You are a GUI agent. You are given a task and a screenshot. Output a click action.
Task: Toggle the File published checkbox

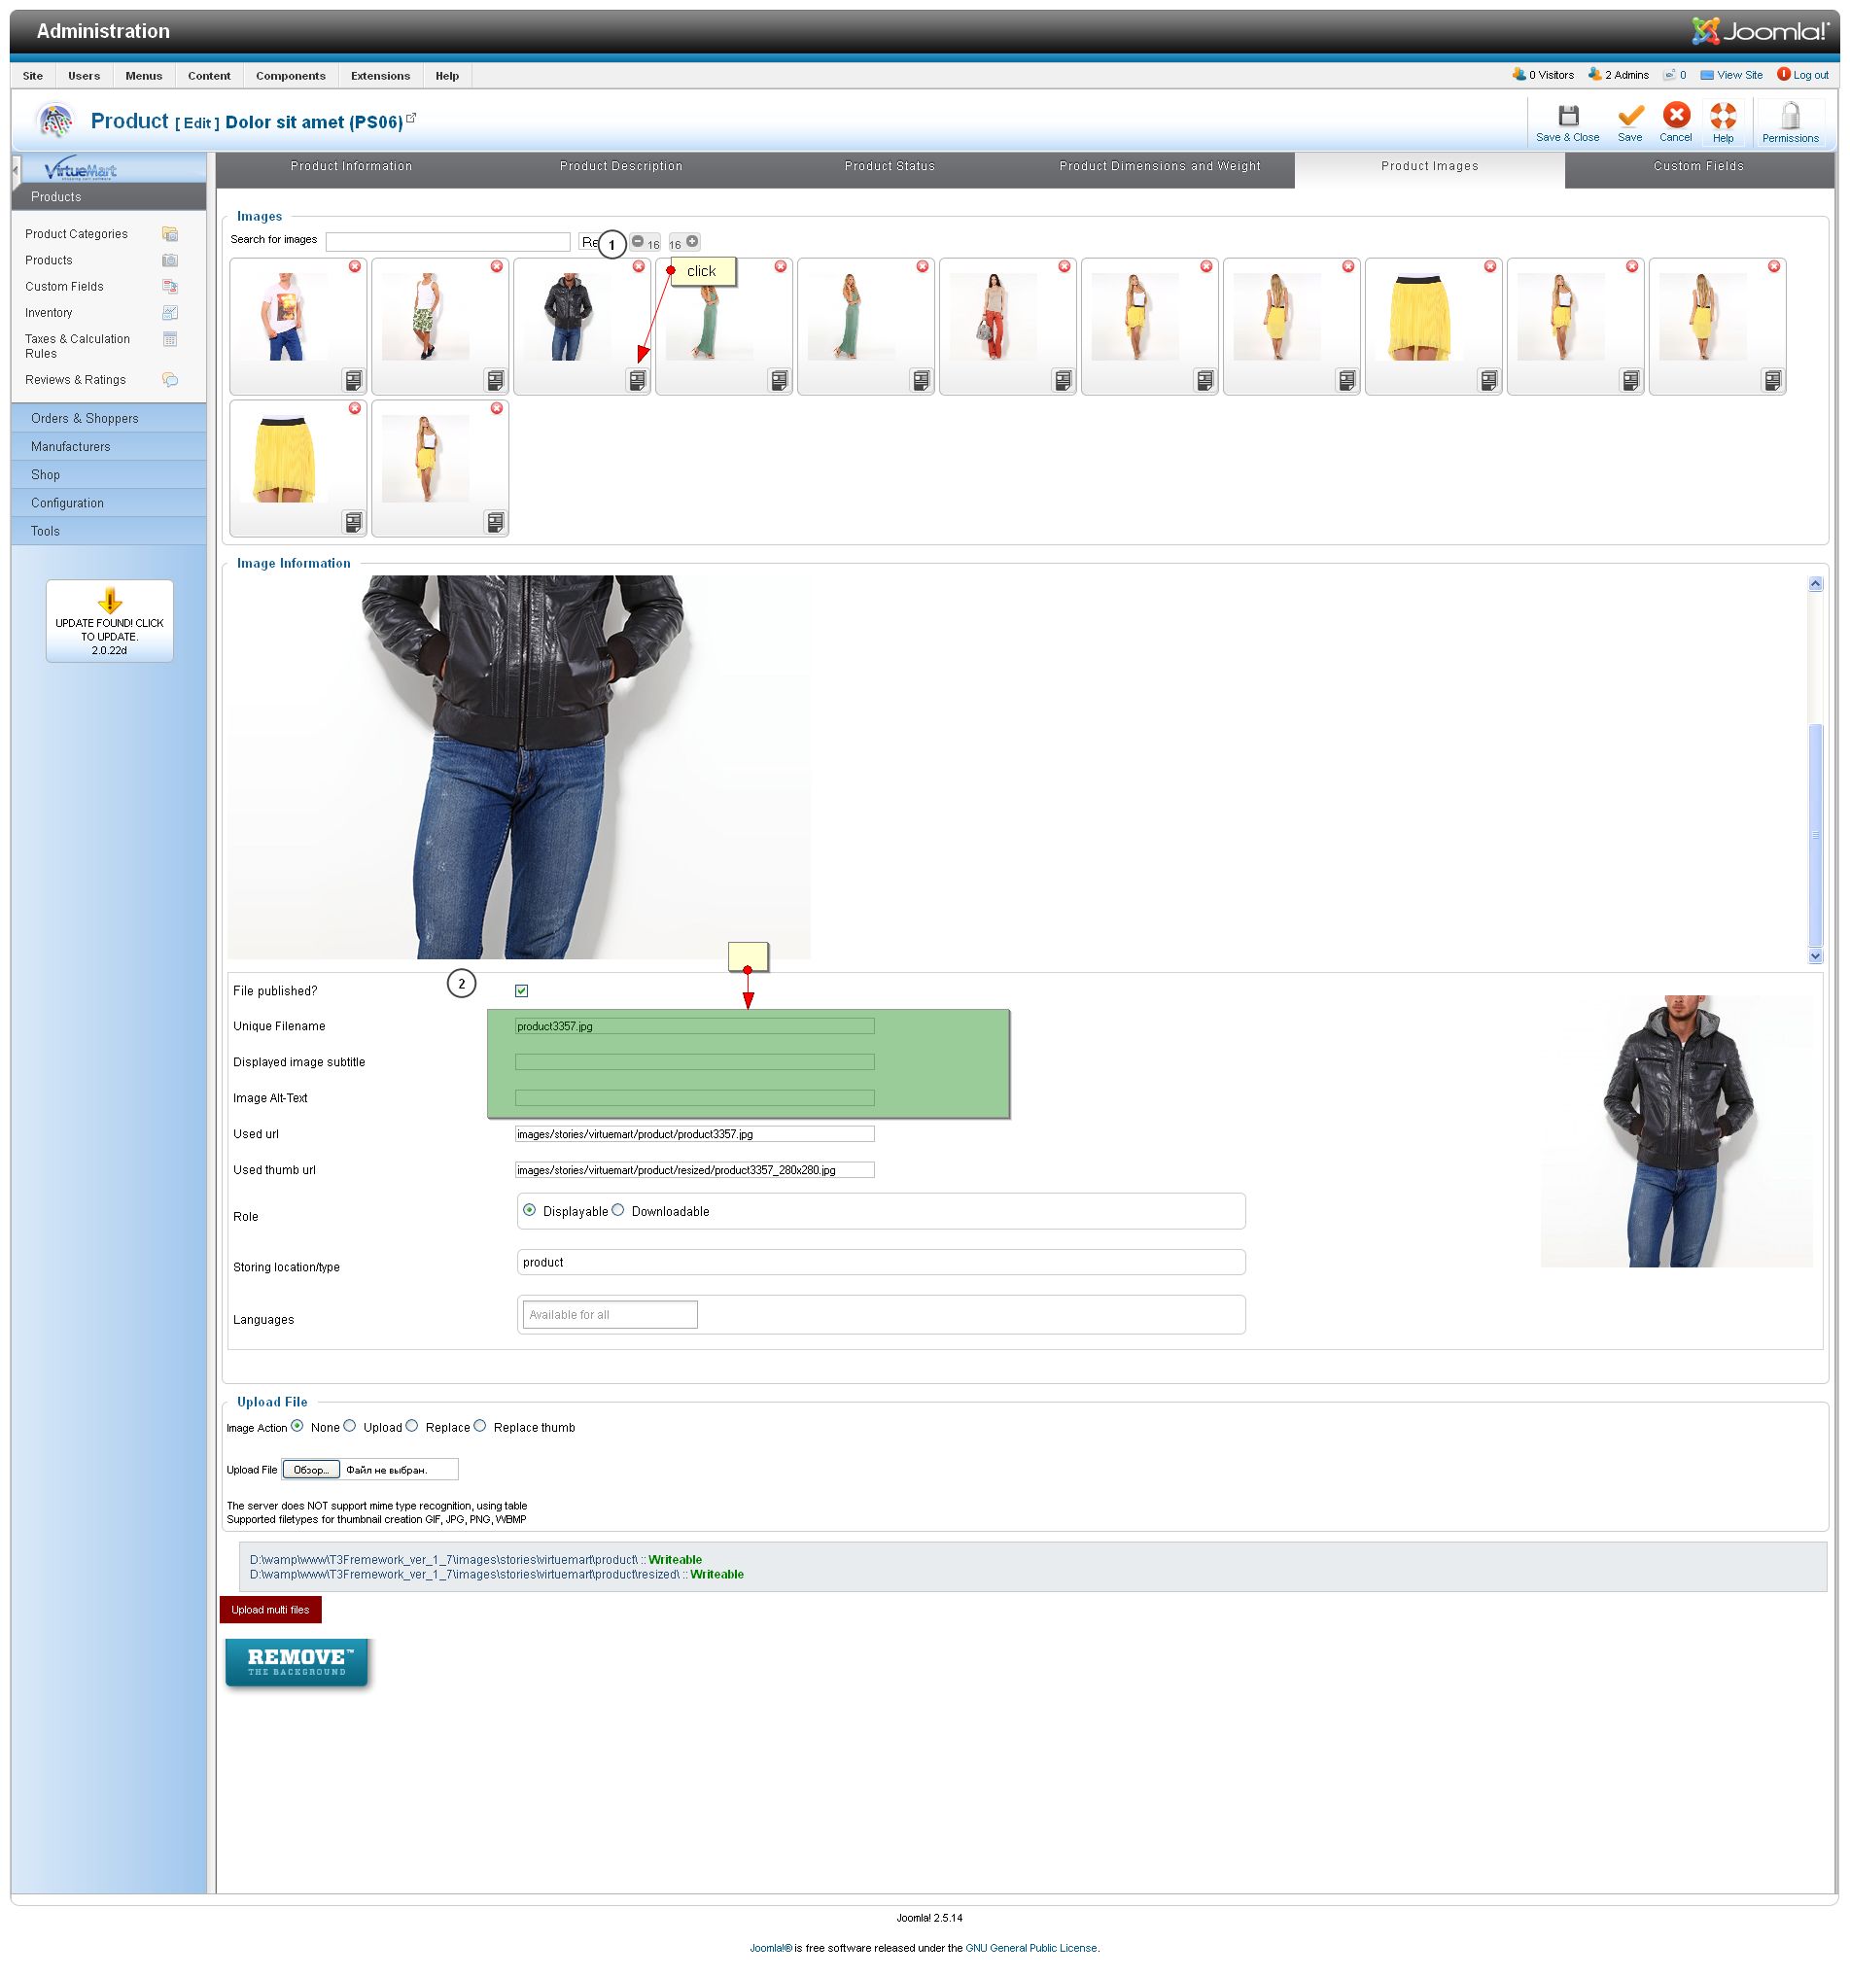click(x=521, y=990)
